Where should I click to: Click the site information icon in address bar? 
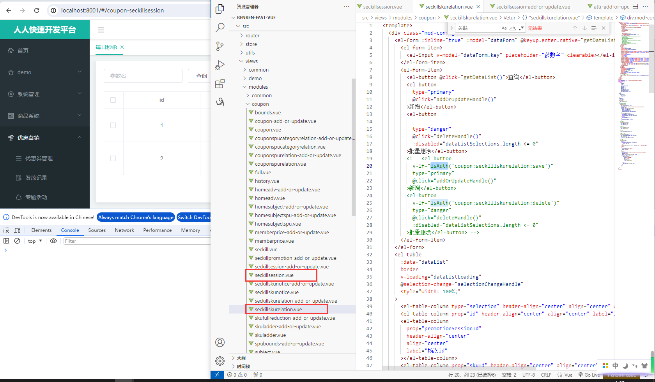tap(53, 11)
